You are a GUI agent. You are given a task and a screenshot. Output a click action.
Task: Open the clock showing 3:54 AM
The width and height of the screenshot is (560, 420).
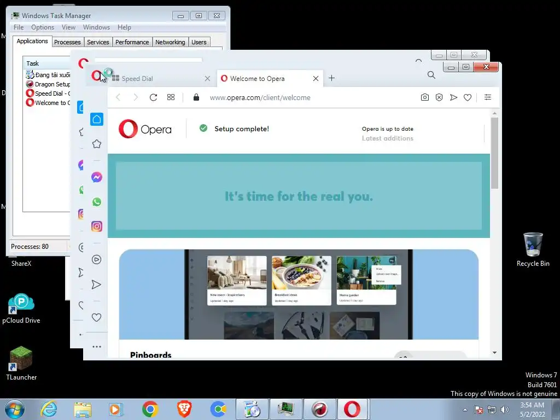coord(532,410)
